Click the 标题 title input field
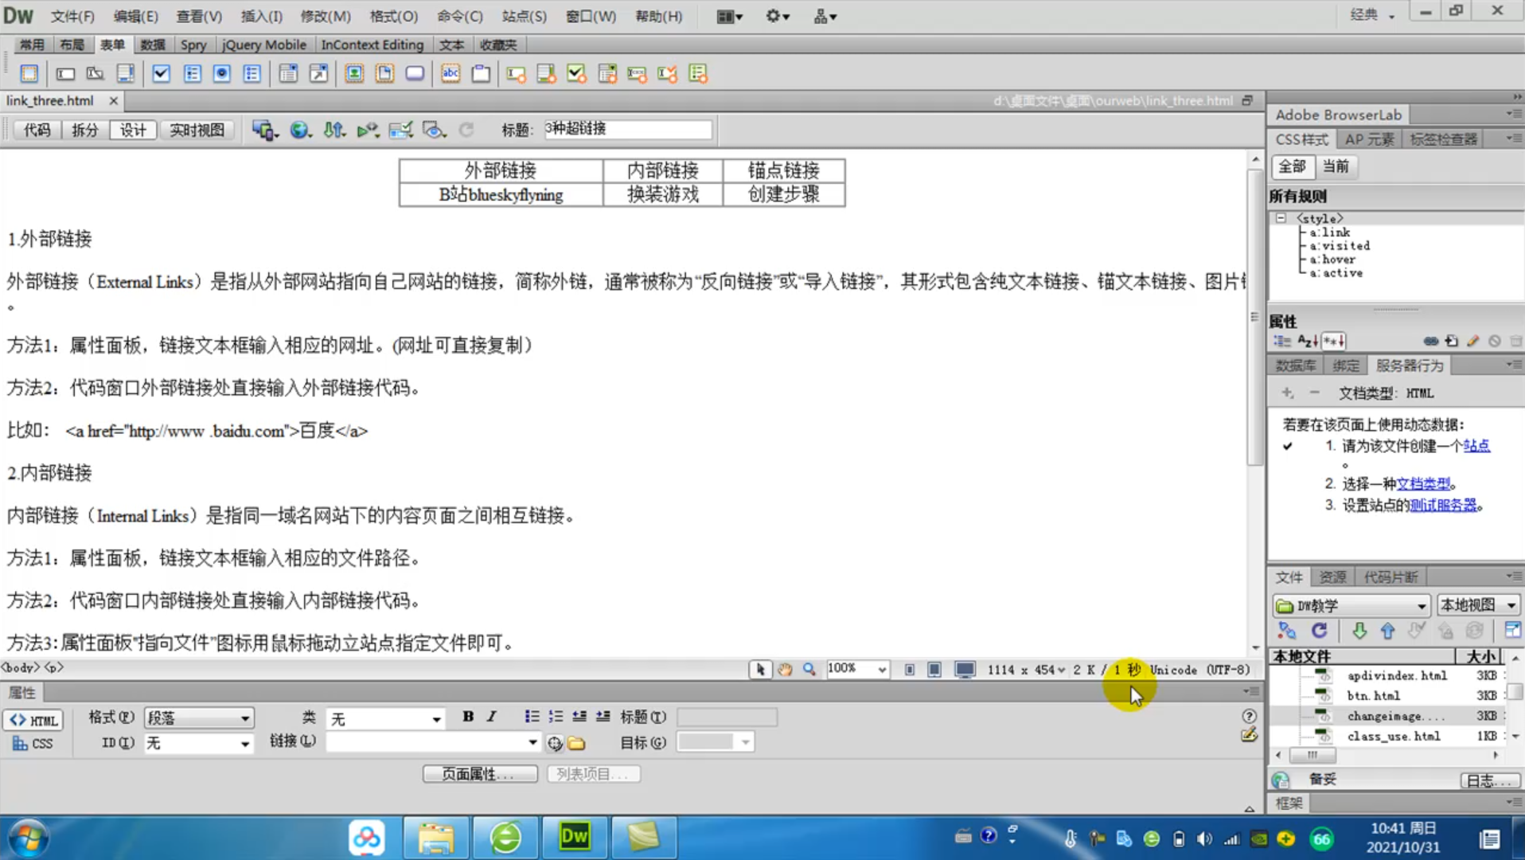Image resolution: width=1525 pixels, height=860 pixels. tap(627, 129)
